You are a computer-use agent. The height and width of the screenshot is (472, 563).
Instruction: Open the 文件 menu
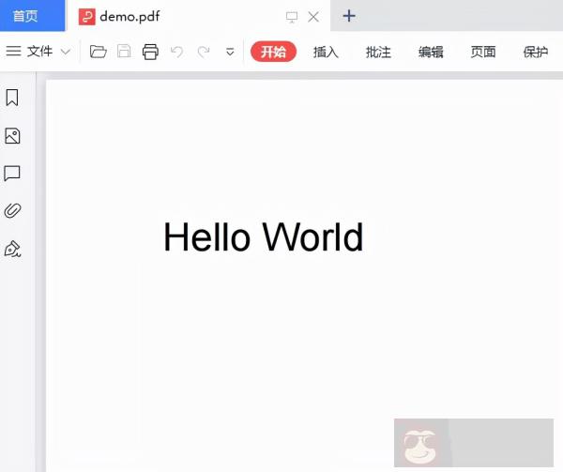(39, 52)
